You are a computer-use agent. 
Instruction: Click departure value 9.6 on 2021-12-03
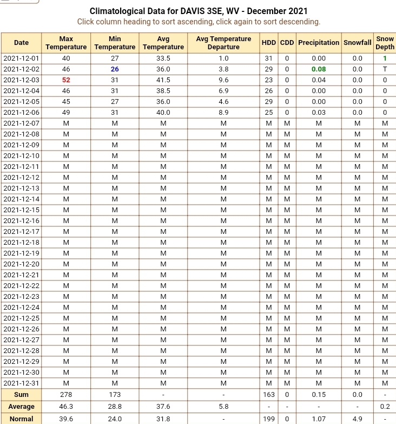click(223, 80)
